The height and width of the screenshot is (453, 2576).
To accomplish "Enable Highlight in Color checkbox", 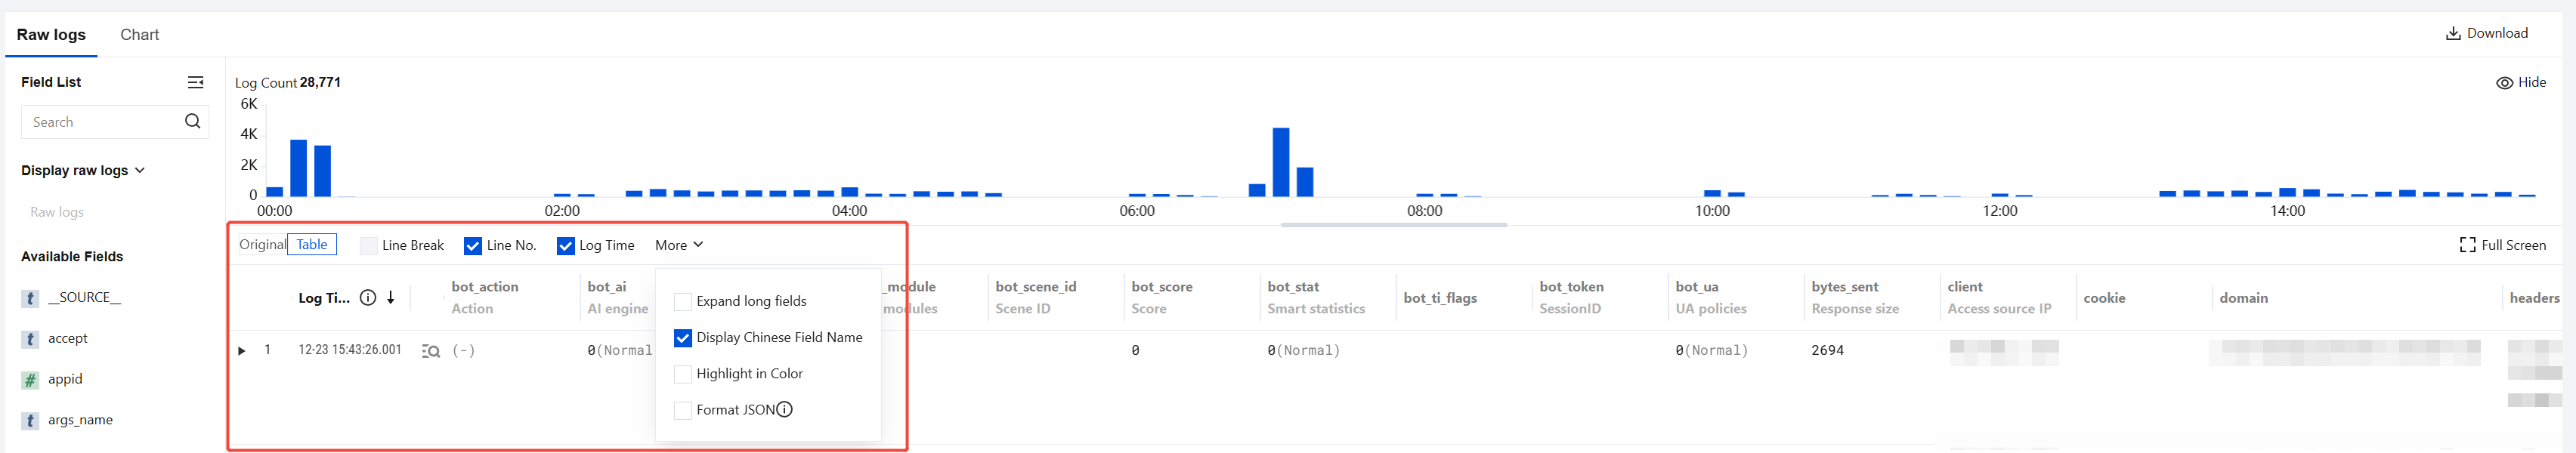I will click(x=683, y=374).
